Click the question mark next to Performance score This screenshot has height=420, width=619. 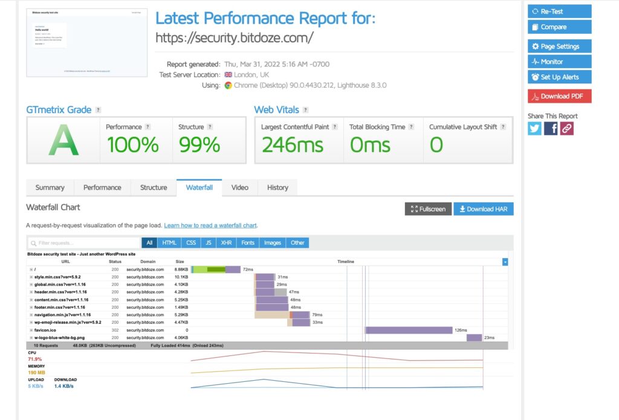(147, 127)
